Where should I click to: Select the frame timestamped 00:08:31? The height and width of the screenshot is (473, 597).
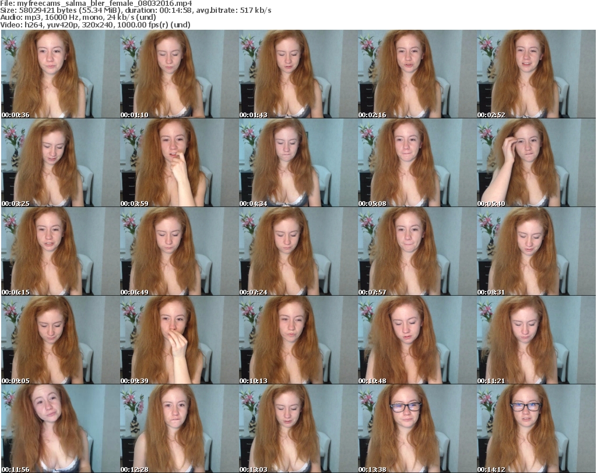536,251
